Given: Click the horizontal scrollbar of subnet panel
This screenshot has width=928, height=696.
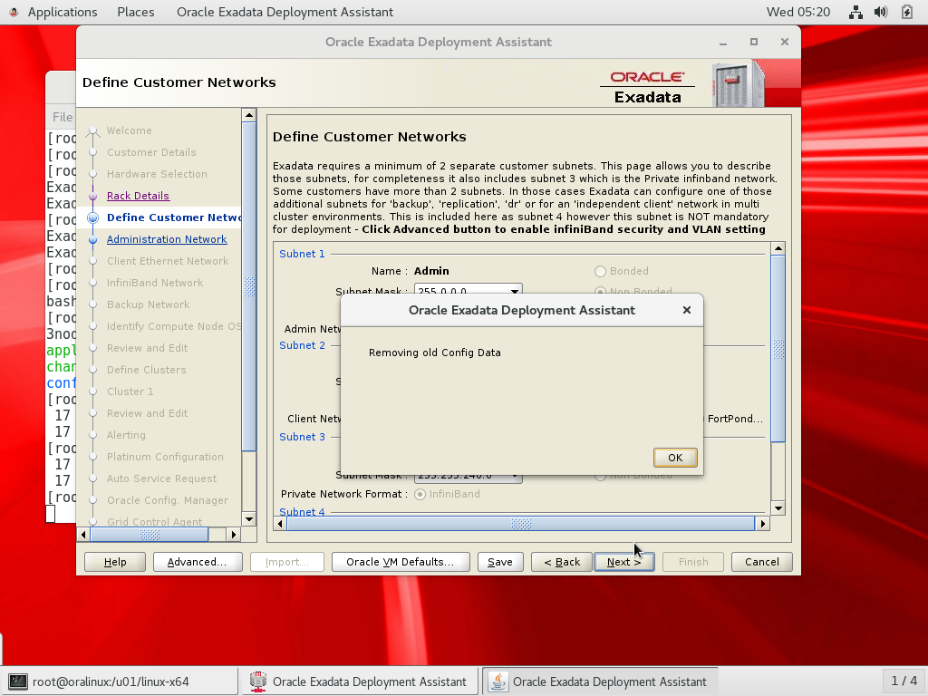Looking at the screenshot, I should 520,524.
